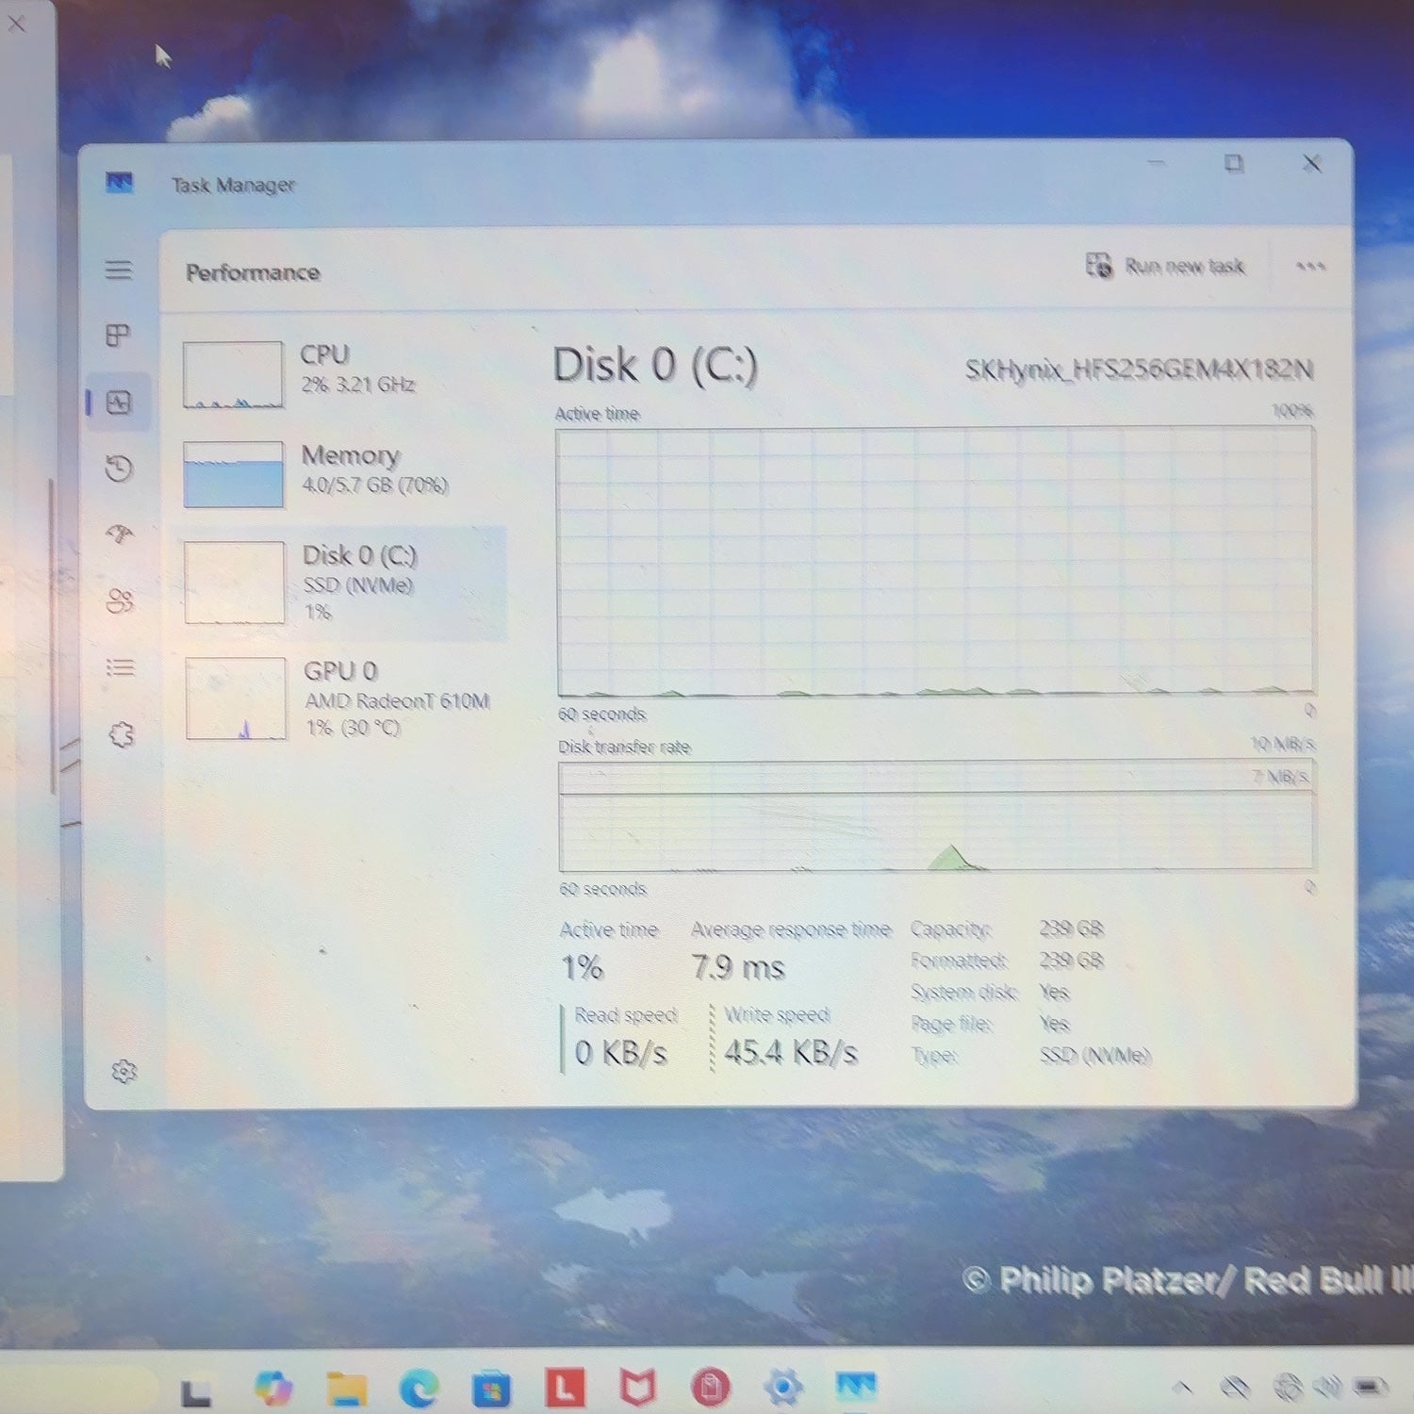The image size is (1414, 1414).
Task: Click Run new task button
Action: click(x=1165, y=266)
